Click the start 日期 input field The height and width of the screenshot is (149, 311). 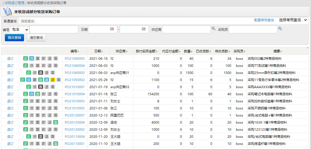pos(103,29)
